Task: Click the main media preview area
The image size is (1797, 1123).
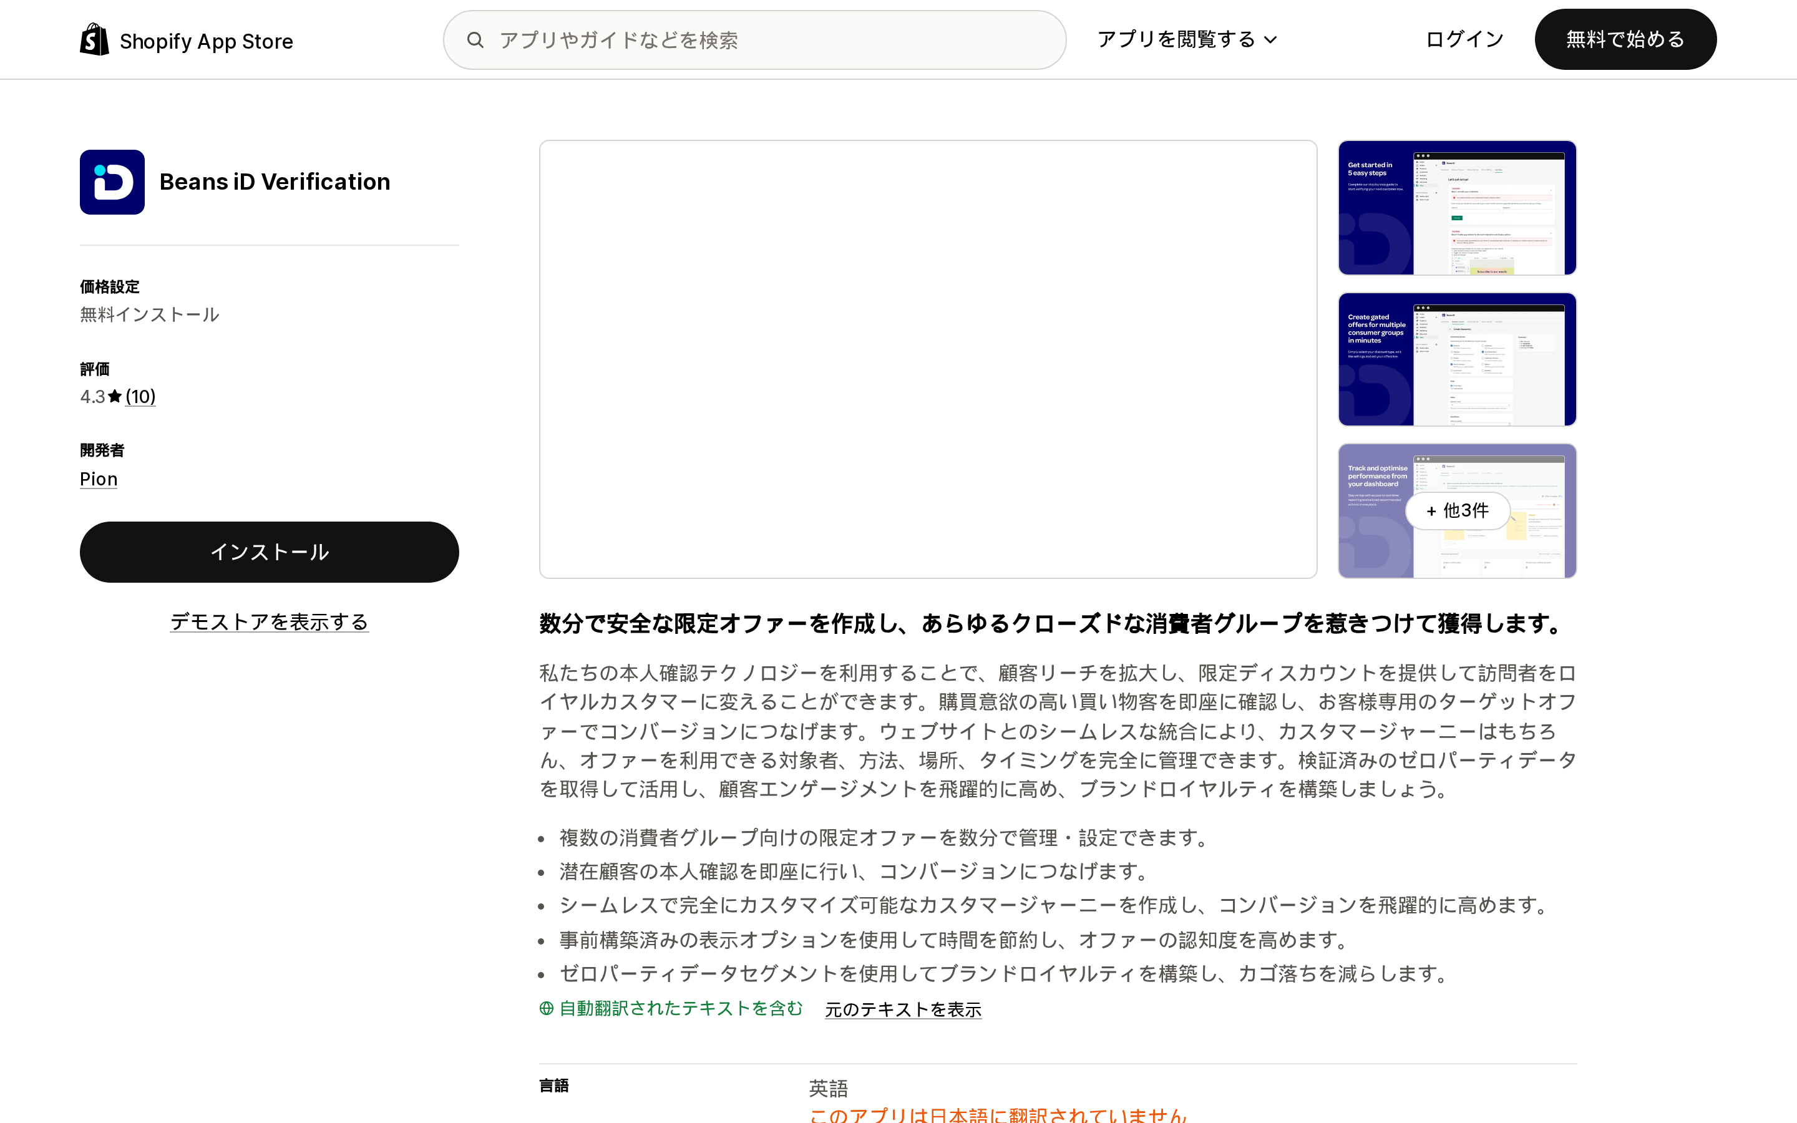Action: tap(928, 359)
